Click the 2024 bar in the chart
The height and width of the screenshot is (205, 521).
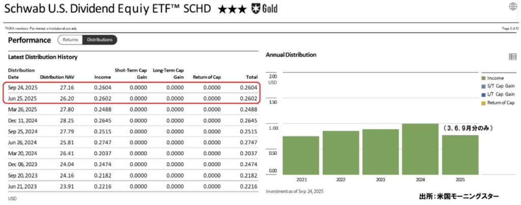click(420, 149)
